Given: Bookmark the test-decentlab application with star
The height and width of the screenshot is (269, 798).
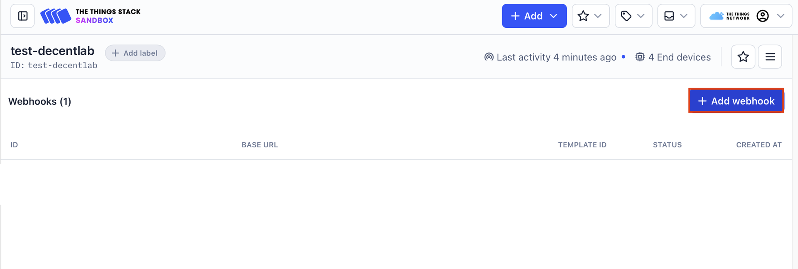Looking at the screenshot, I should (x=743, y=57).
